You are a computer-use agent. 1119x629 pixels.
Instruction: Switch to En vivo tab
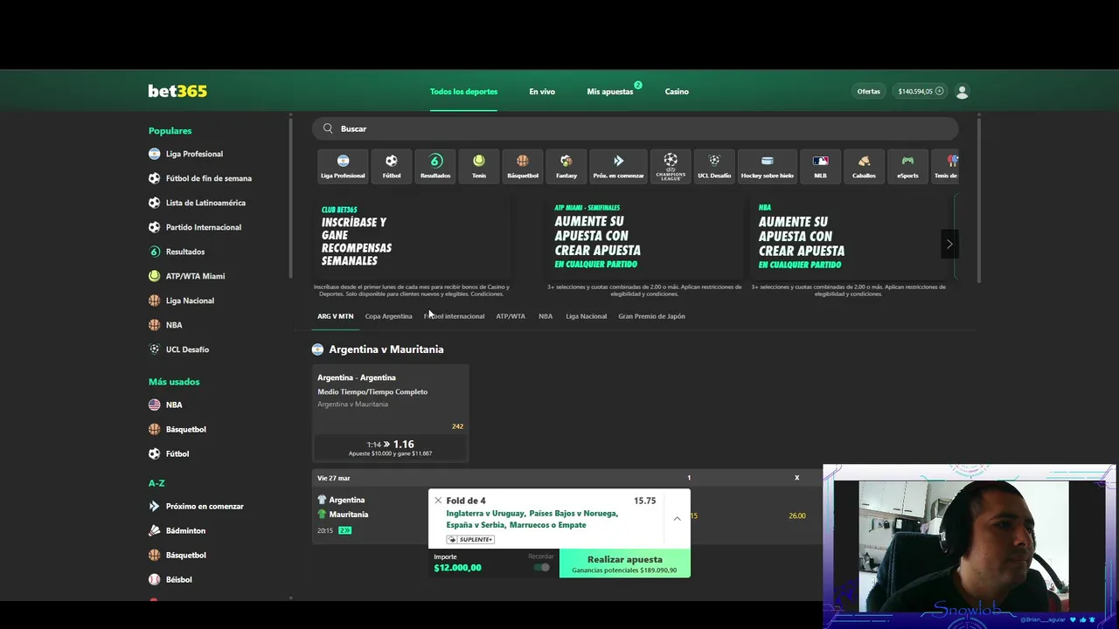[x=542, y=91]
